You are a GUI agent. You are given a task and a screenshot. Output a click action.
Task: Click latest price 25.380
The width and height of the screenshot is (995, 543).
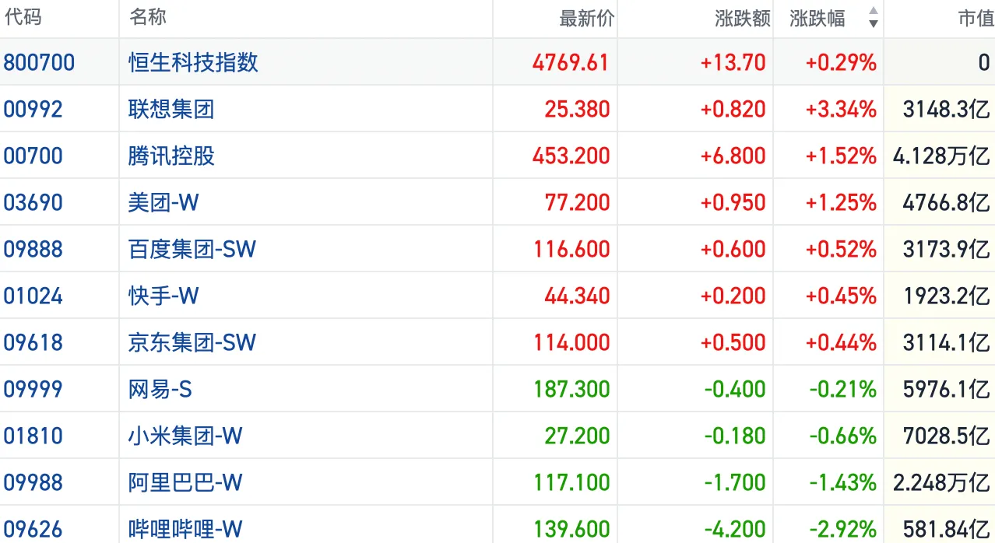click(x=577, y=109)
